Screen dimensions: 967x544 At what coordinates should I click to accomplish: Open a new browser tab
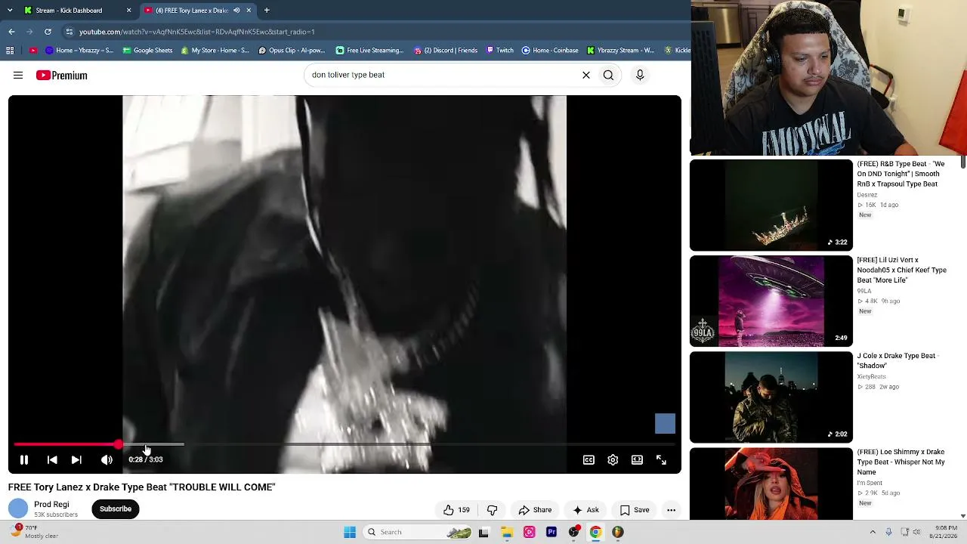[x=267, y=11]
